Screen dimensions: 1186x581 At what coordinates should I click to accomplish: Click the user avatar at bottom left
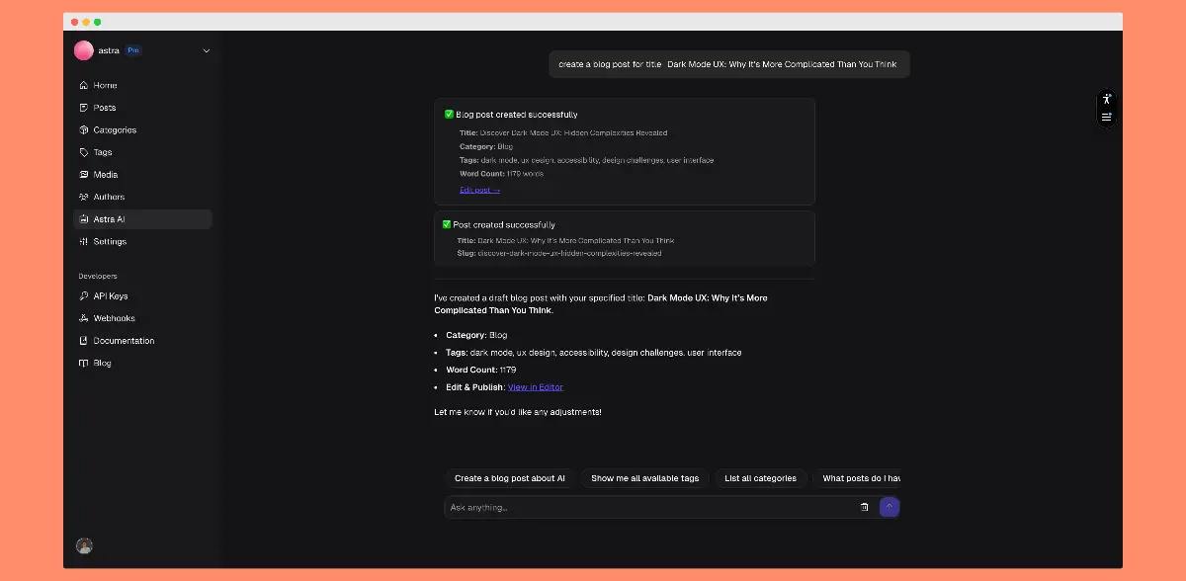(84, 544)
